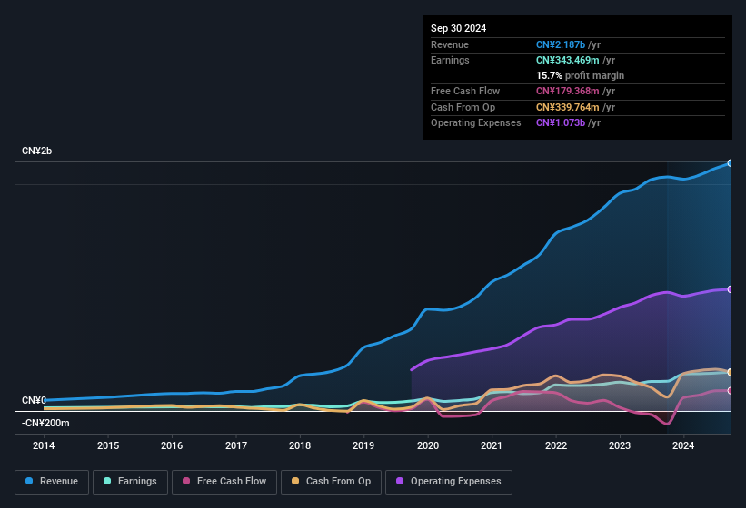Toggle the Free Cash Flow legend button
The width and height of the screenshot is (746, 508).
[224, 482]
